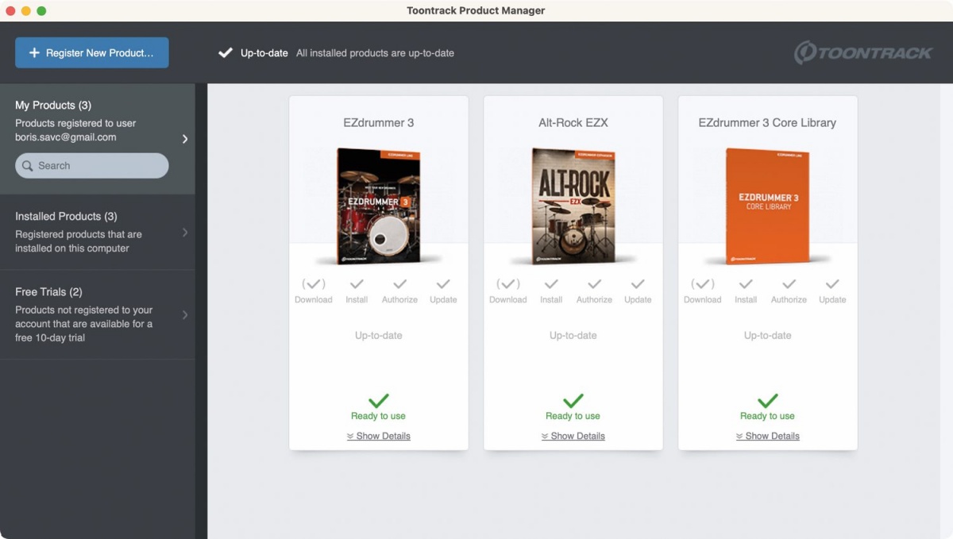Click green Ready to use check under EZdrummer 3

click(379, 400)
